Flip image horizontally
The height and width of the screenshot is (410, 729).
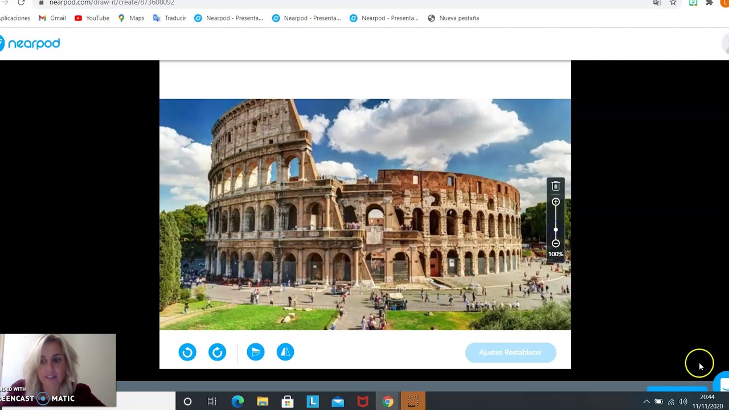[285, 352]
